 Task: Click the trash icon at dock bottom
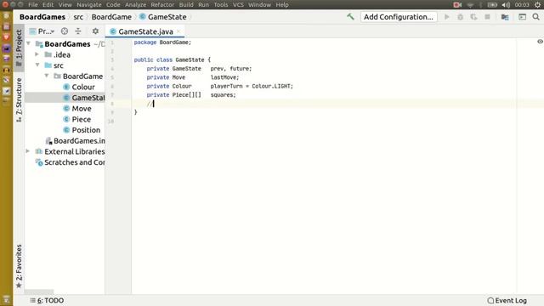6,299
